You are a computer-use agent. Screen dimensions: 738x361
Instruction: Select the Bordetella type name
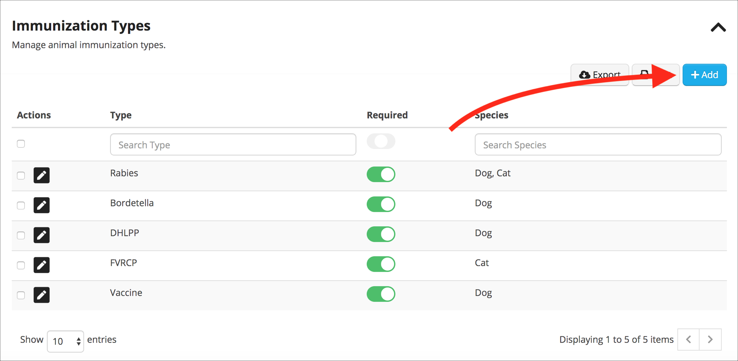coord(132,203)
